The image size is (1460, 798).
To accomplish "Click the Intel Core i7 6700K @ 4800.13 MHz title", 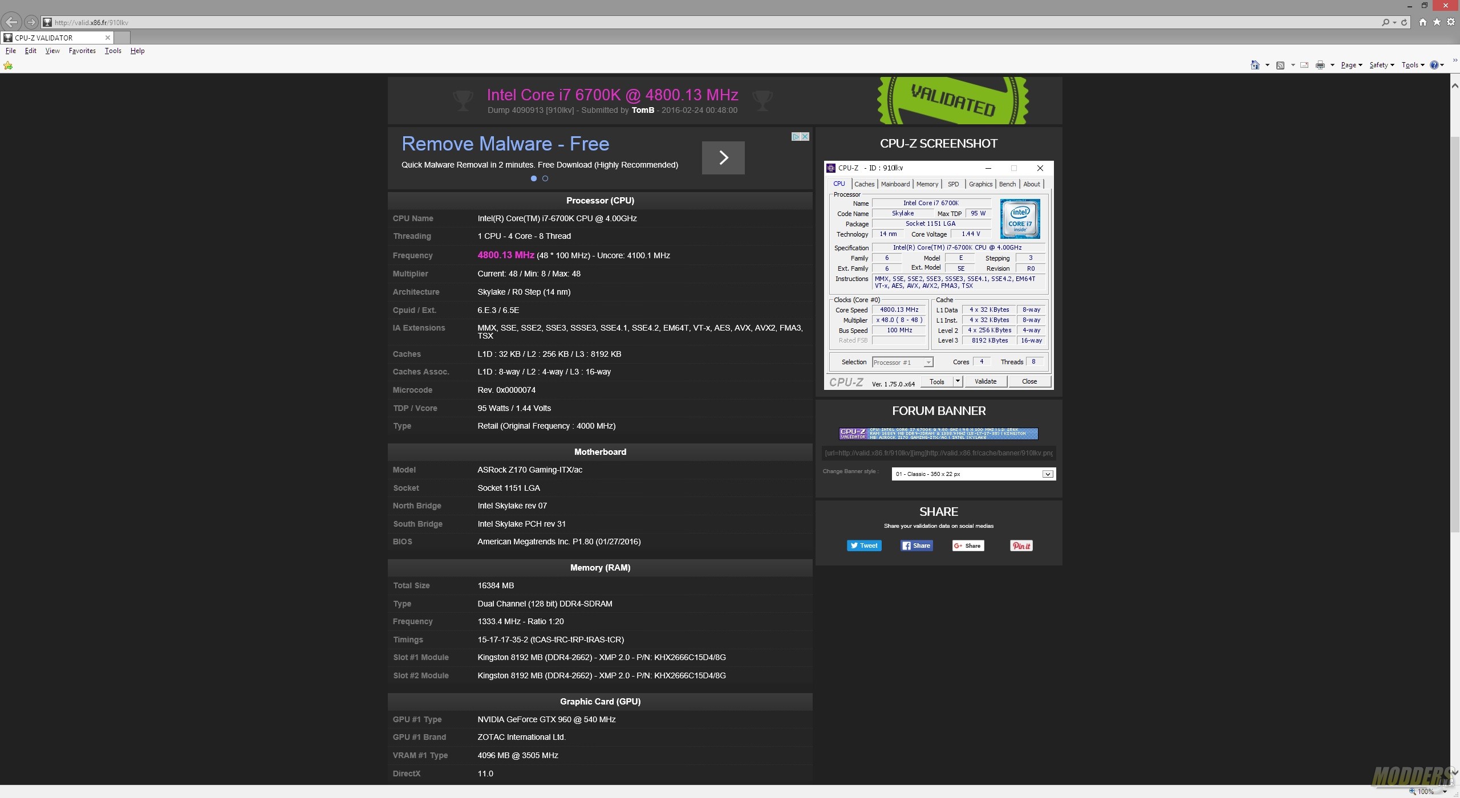I will pos(613,95).
